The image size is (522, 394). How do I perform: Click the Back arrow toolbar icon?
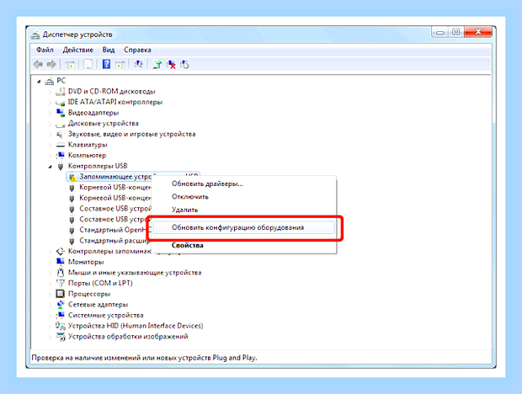38,64
